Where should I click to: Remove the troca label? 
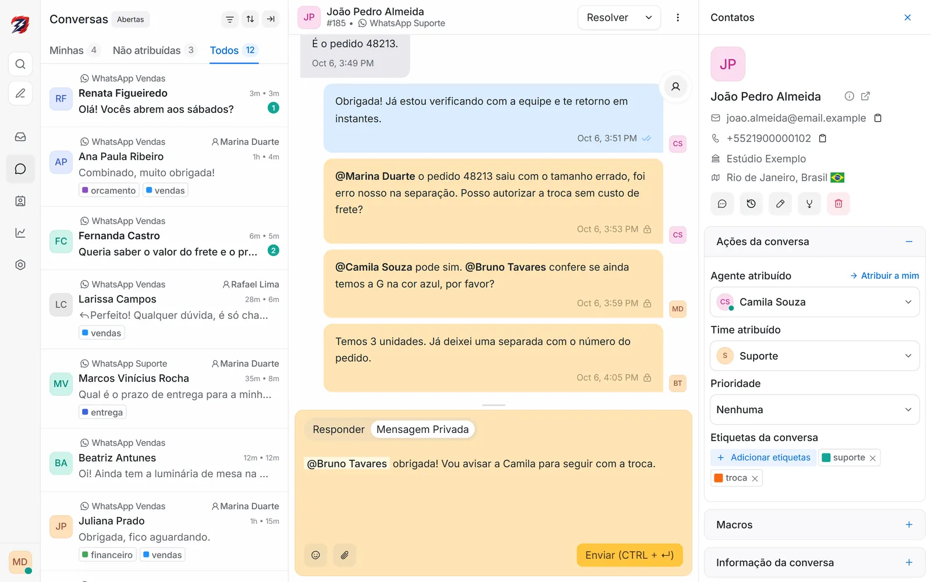[755, 478]
